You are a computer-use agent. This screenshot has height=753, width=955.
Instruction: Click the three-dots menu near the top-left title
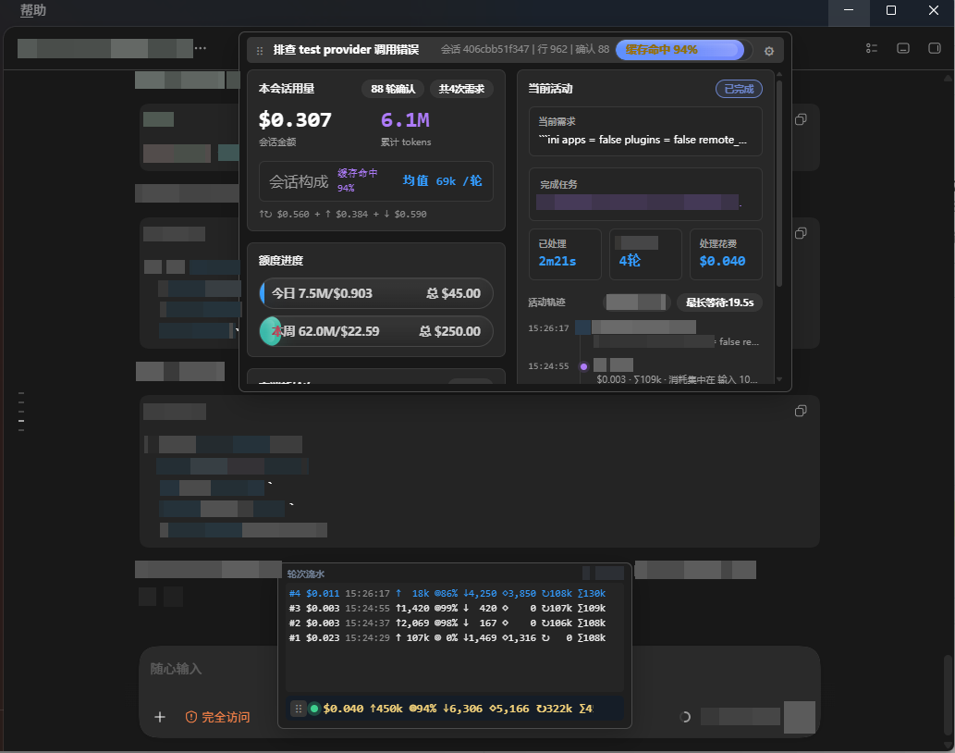click(x=201, y=48)
